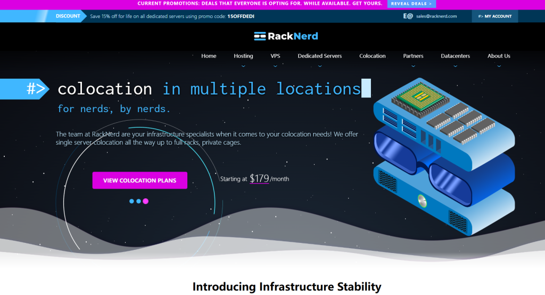Open the Partners nav item
The height and width of the screenshot is (295, 545).
pos(413,56)
